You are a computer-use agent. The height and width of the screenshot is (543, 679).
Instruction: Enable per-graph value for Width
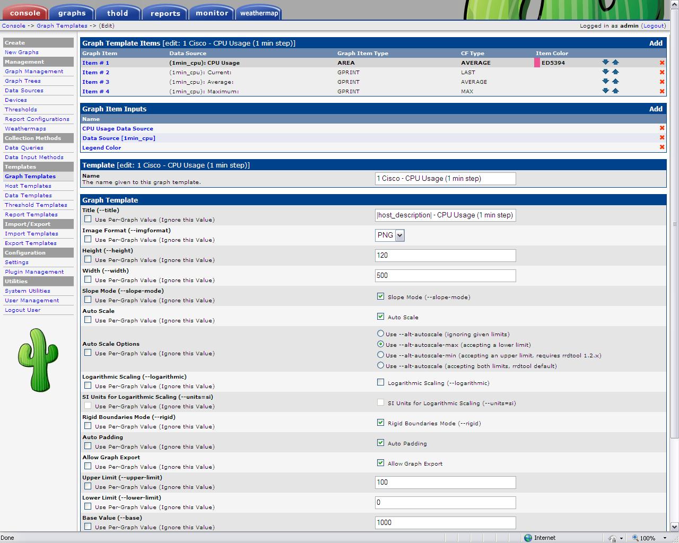click(x=88, y=279)
